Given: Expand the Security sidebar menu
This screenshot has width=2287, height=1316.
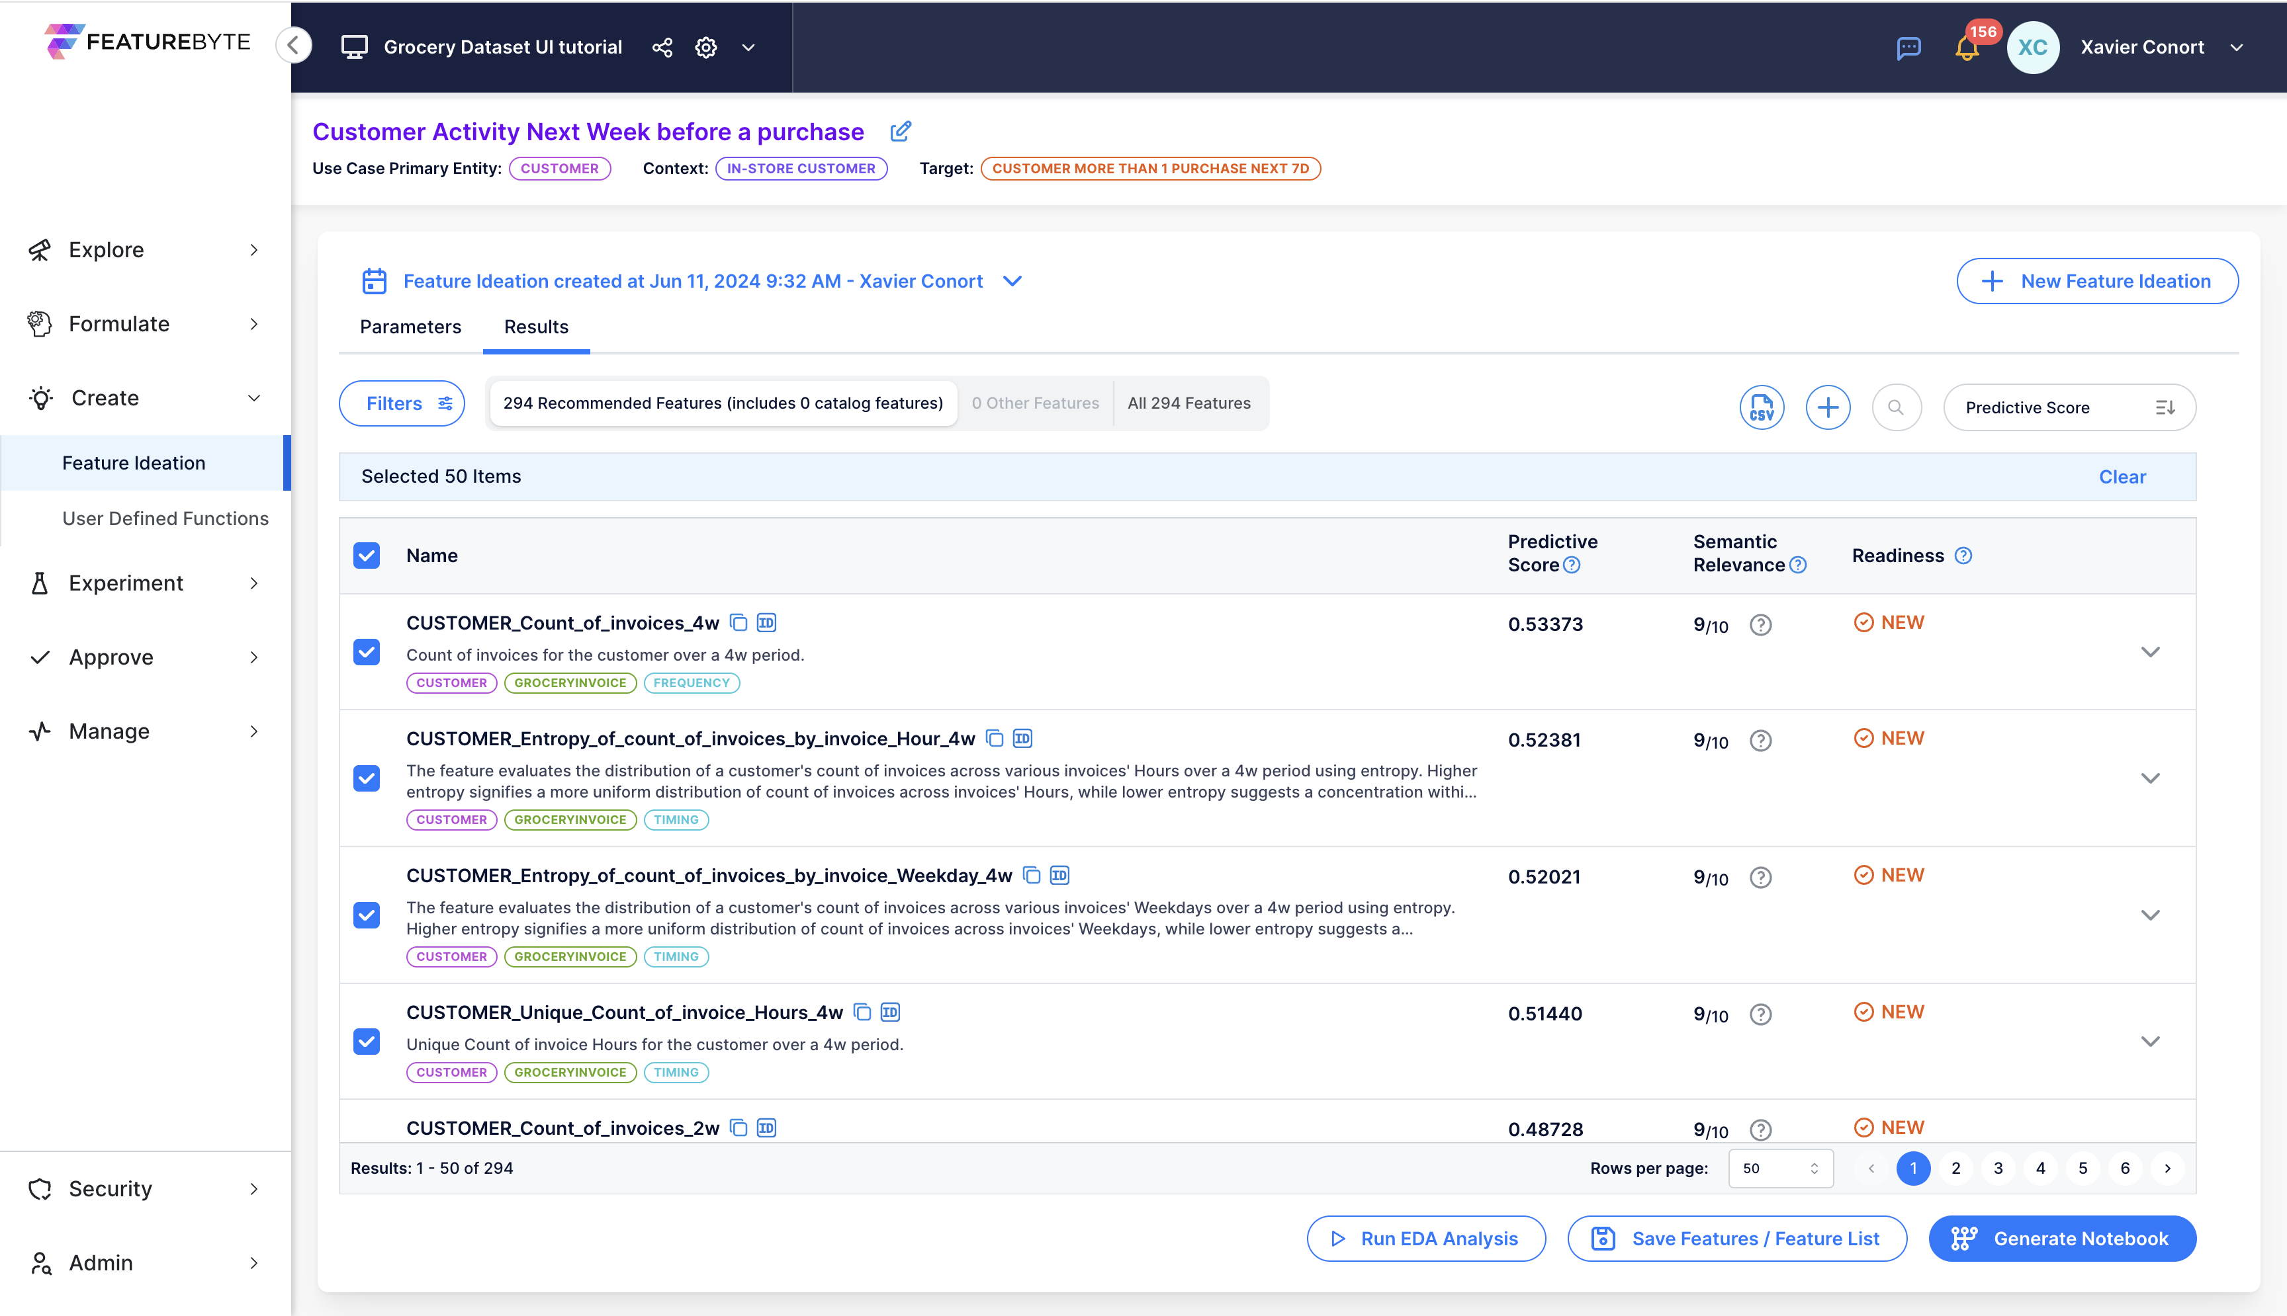Looking at the screenshot, I should pyautogui.click(x=145, y=1188).
